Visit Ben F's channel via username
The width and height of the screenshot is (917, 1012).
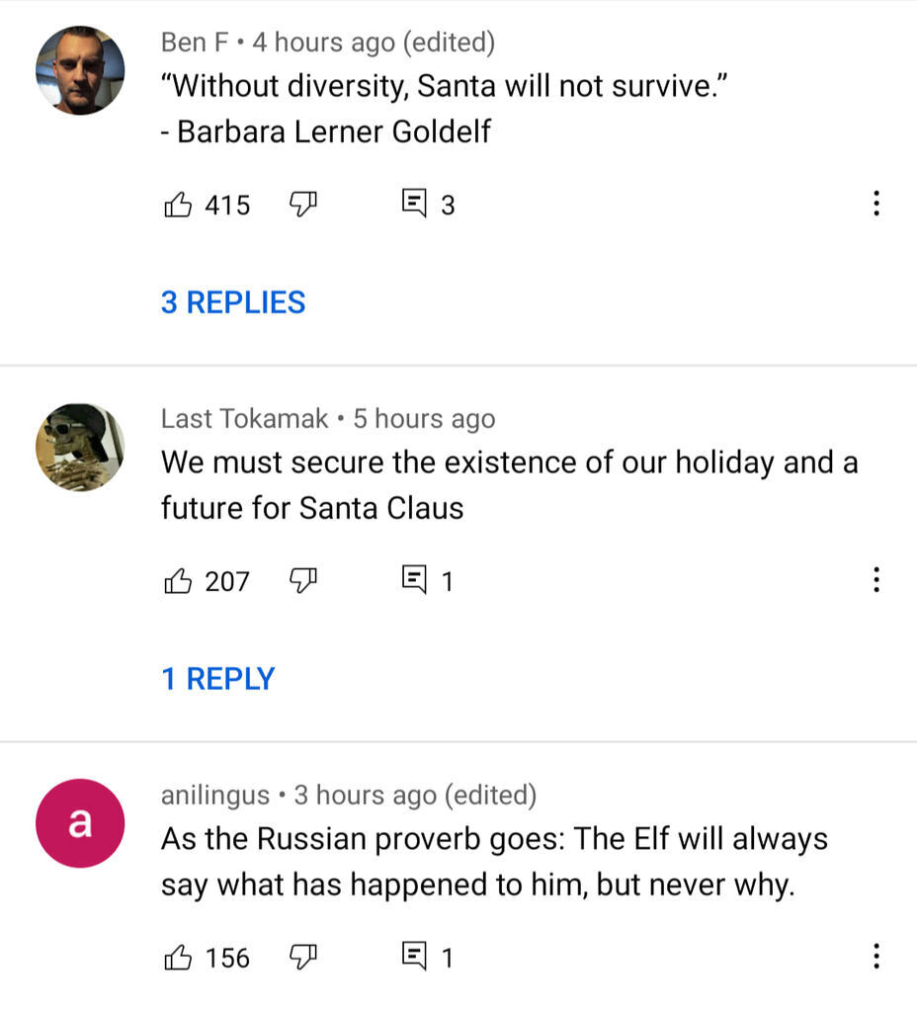point(195,42)
